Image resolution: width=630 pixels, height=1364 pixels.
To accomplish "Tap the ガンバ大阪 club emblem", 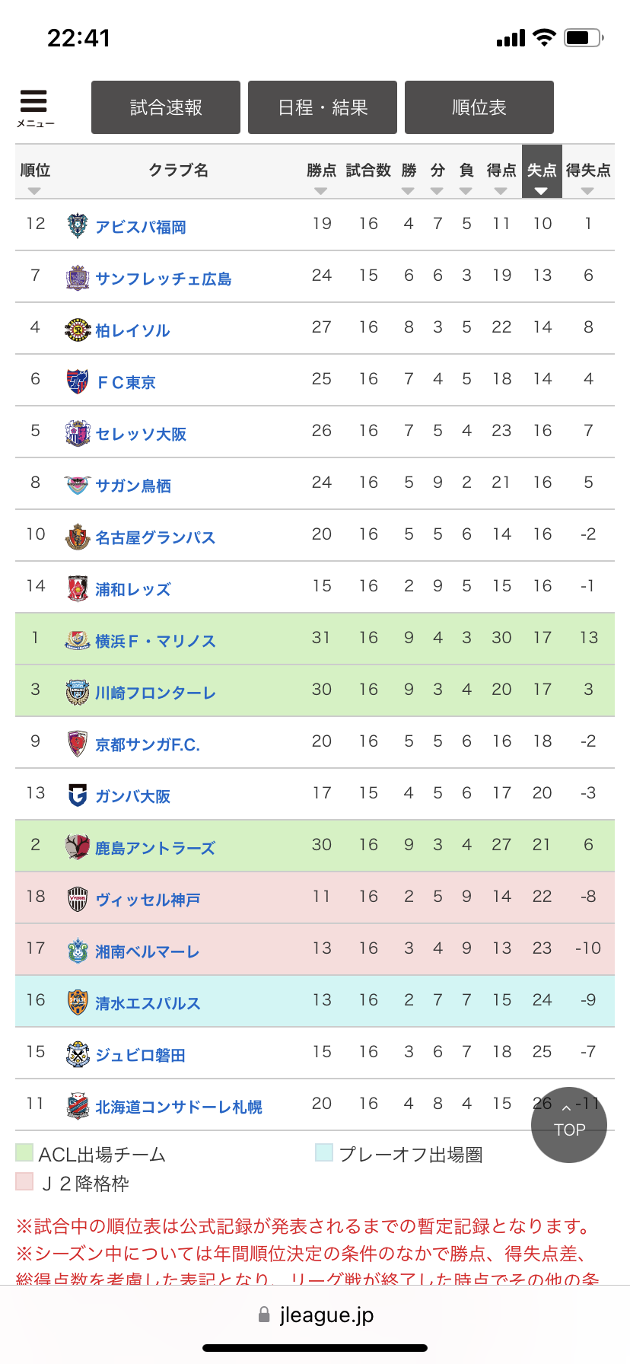I will [78, 795].
